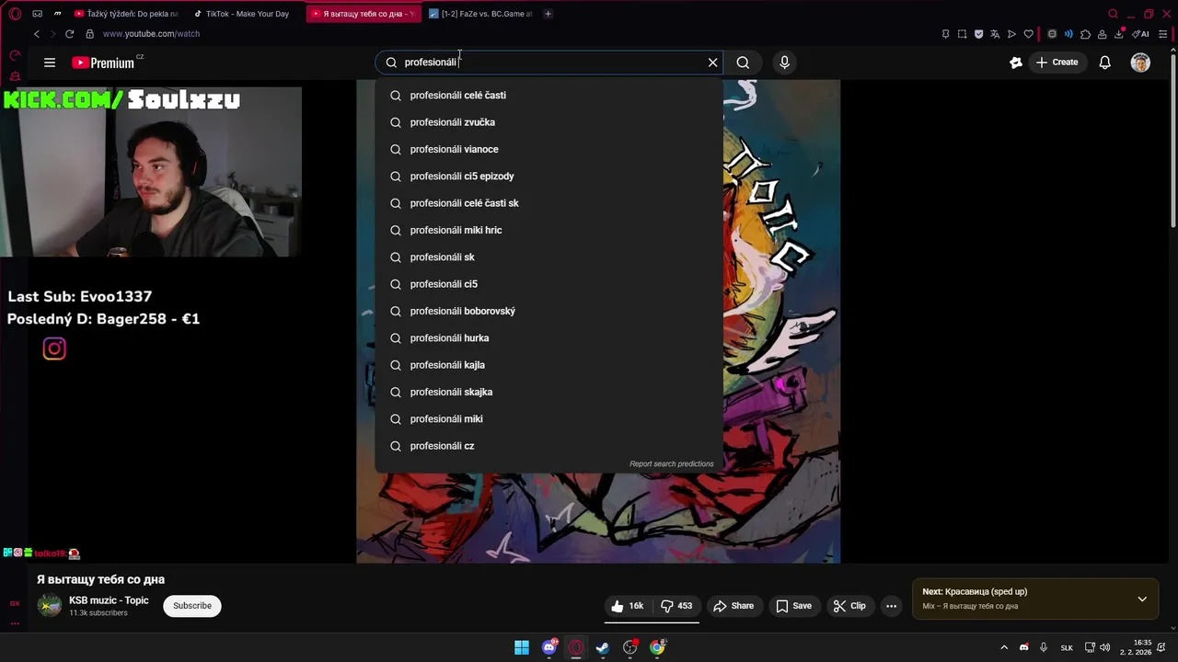This screenshot has height=662, width=1178.
Task: Click 'Report search predictions' link
Action: [671, 464]
